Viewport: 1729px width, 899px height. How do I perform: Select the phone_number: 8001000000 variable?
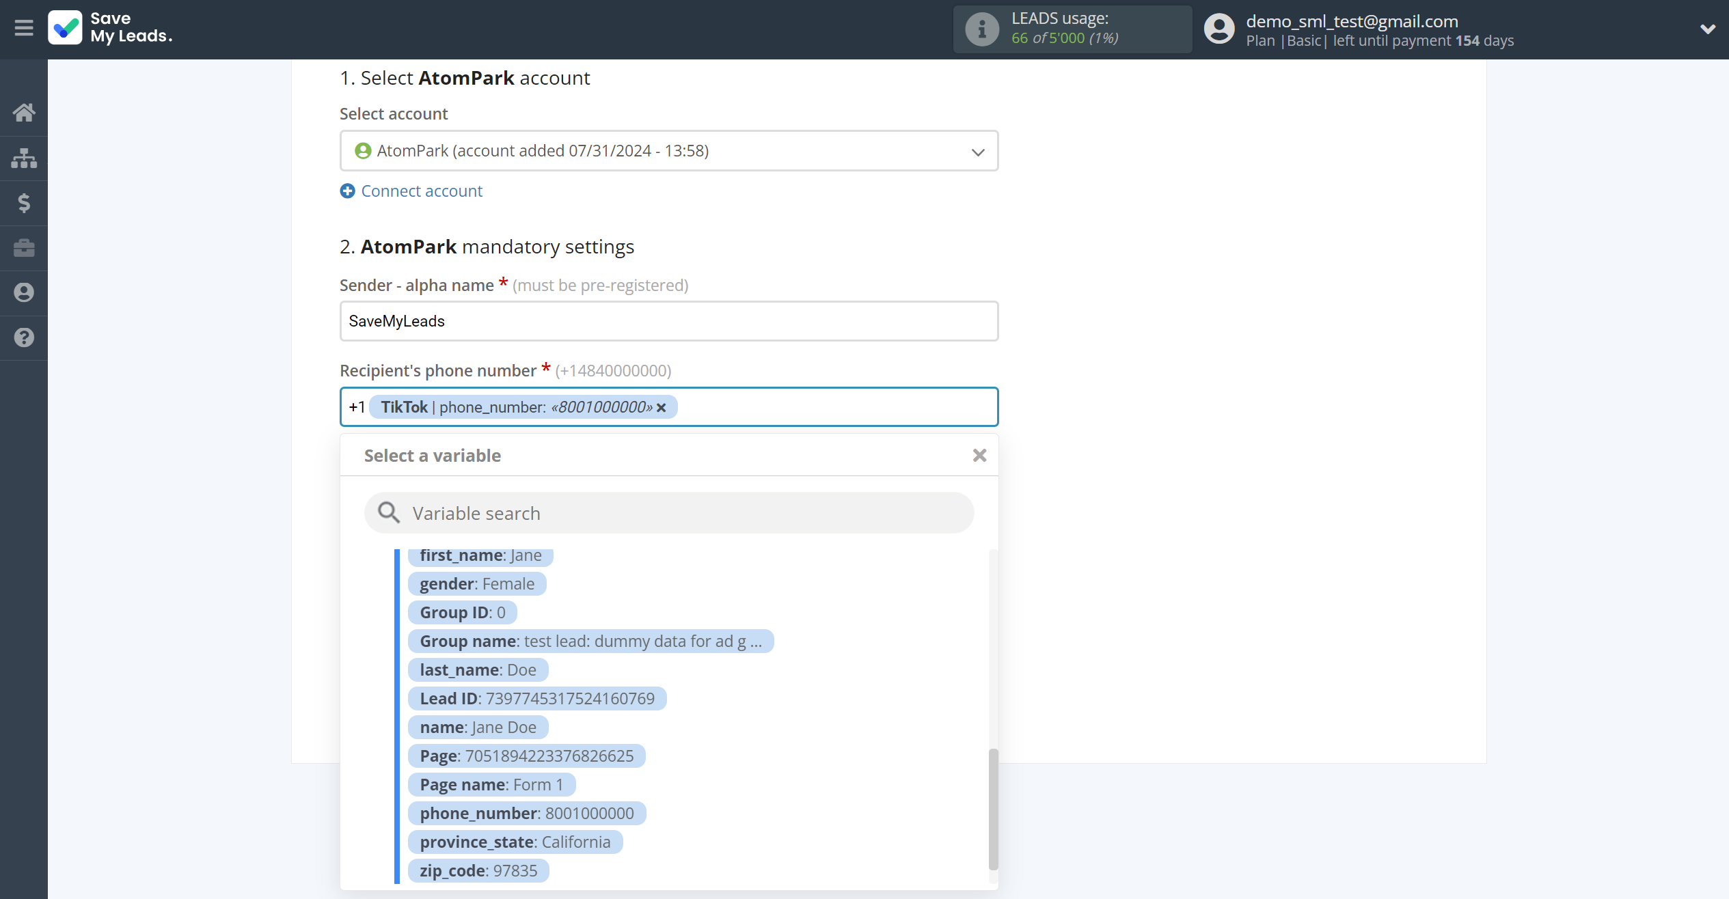(x=527, y=814)
